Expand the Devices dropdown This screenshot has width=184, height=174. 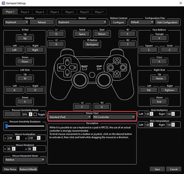(x=82, y=22)
